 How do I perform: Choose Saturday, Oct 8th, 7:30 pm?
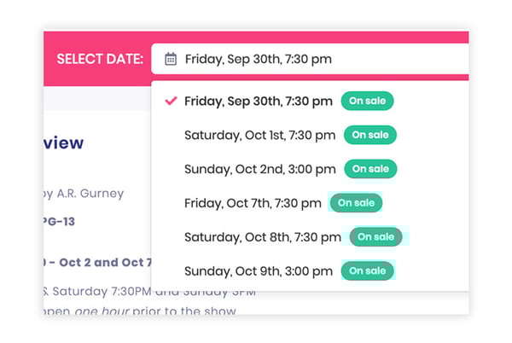(x=263, y=237)
